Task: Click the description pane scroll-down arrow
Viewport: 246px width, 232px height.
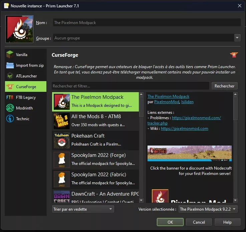Action: click(x=235, y=200)
